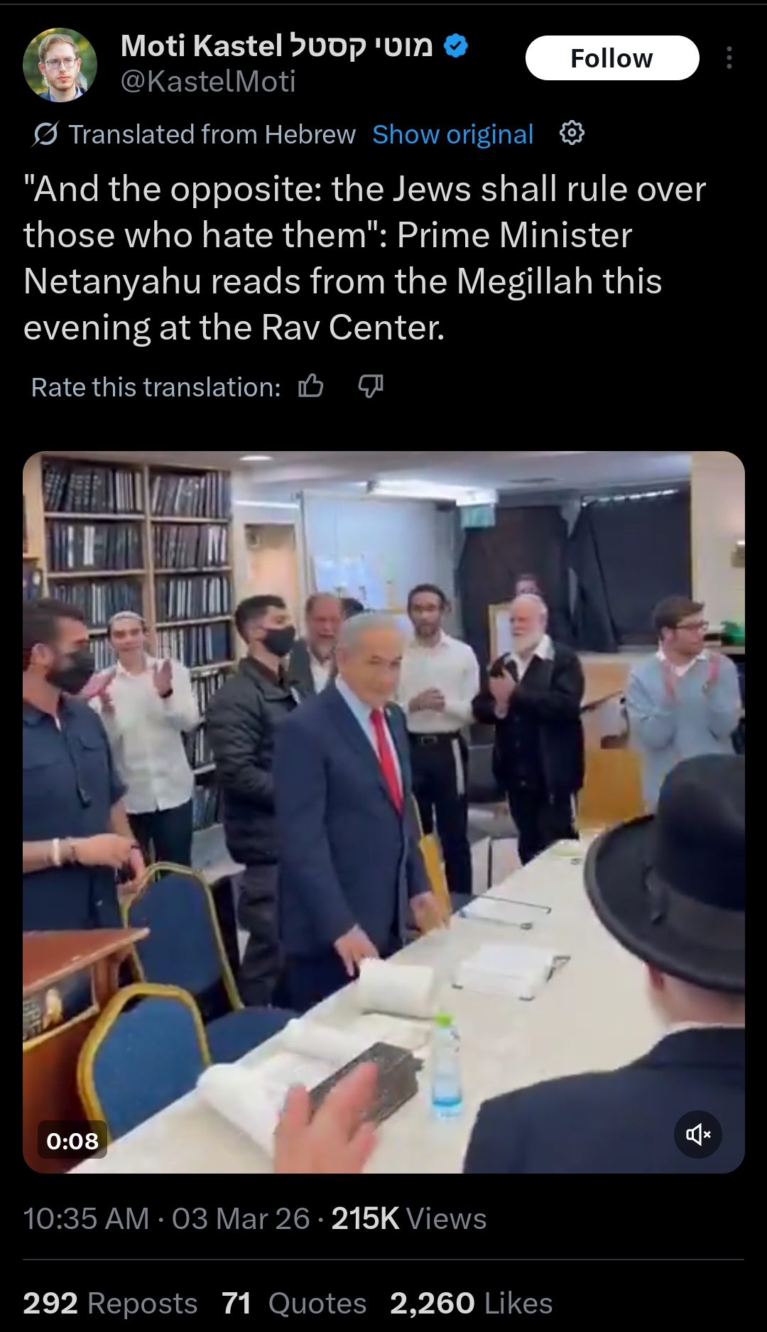Viewport: 767px width, 1332px height.
Task: Follow the @KastelMoti account
Action: (612, 58)
